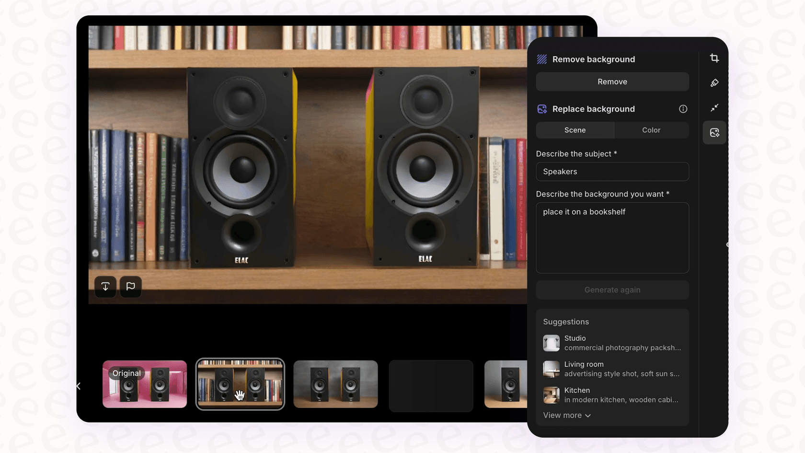Open the info tooltip beside Replace background

coord(683,109)
